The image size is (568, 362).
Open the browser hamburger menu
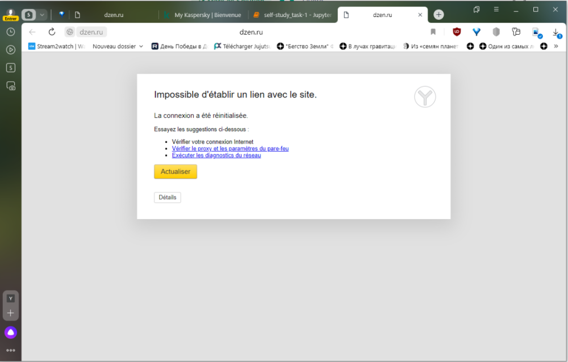click(x=496, y=10)
